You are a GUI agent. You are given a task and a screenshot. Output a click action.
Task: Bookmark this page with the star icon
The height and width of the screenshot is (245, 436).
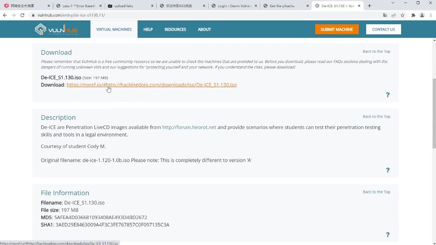(402, 15)
